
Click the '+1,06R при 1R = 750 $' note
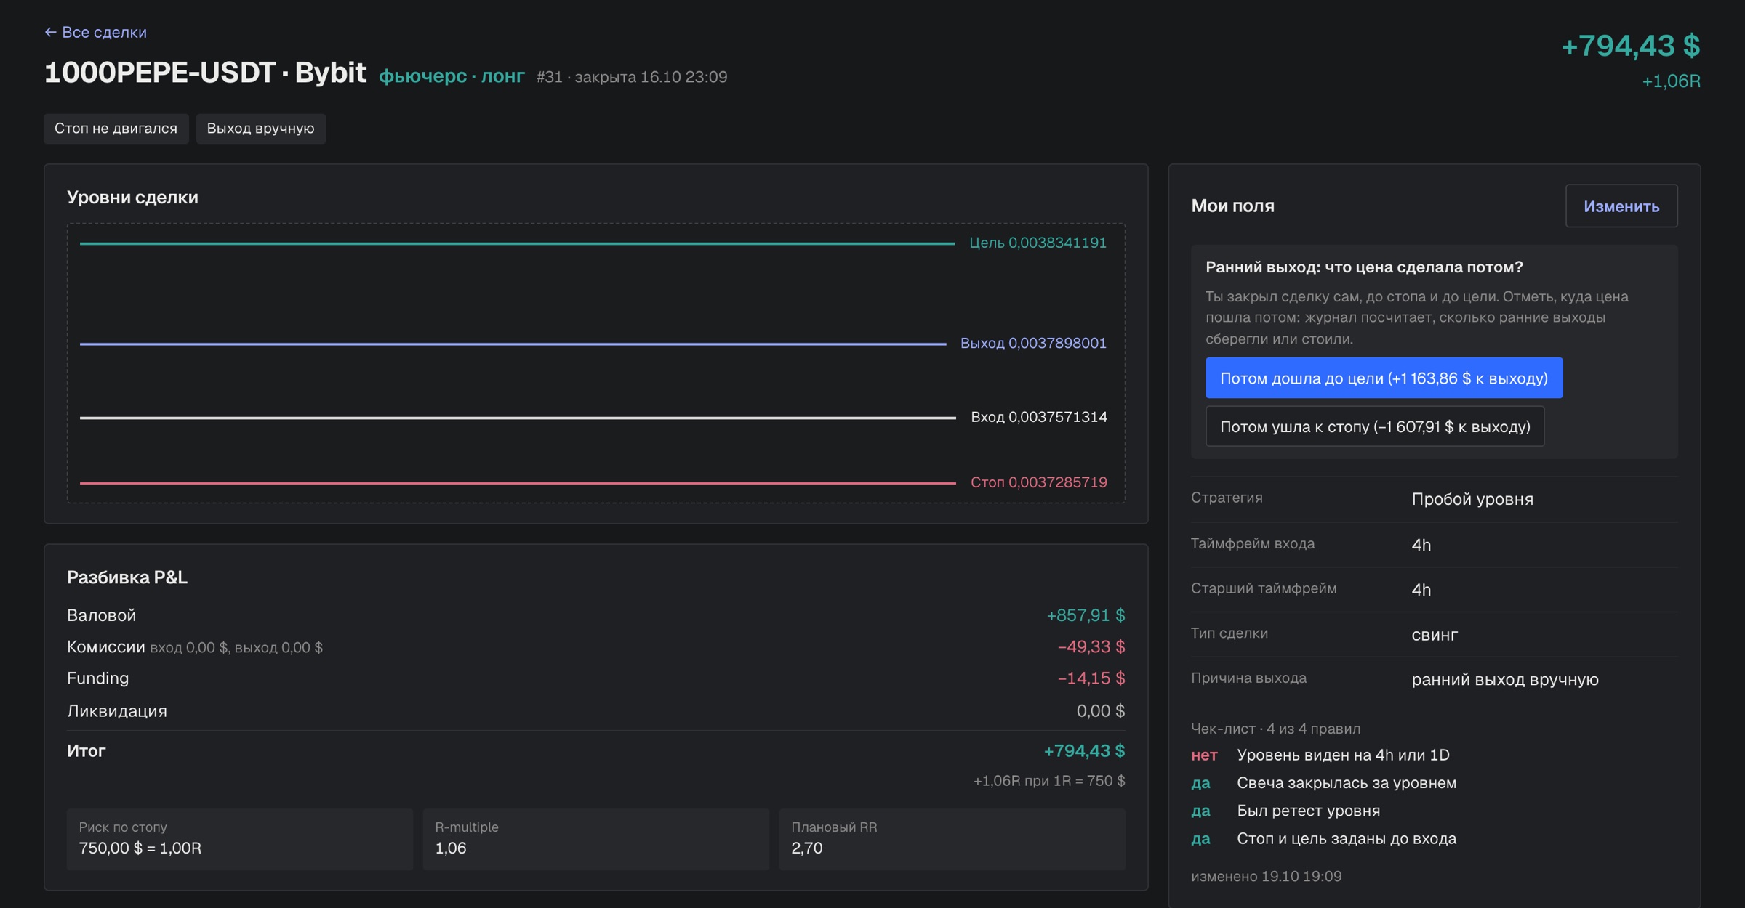pyautogui.click(x=1049, y=781)
